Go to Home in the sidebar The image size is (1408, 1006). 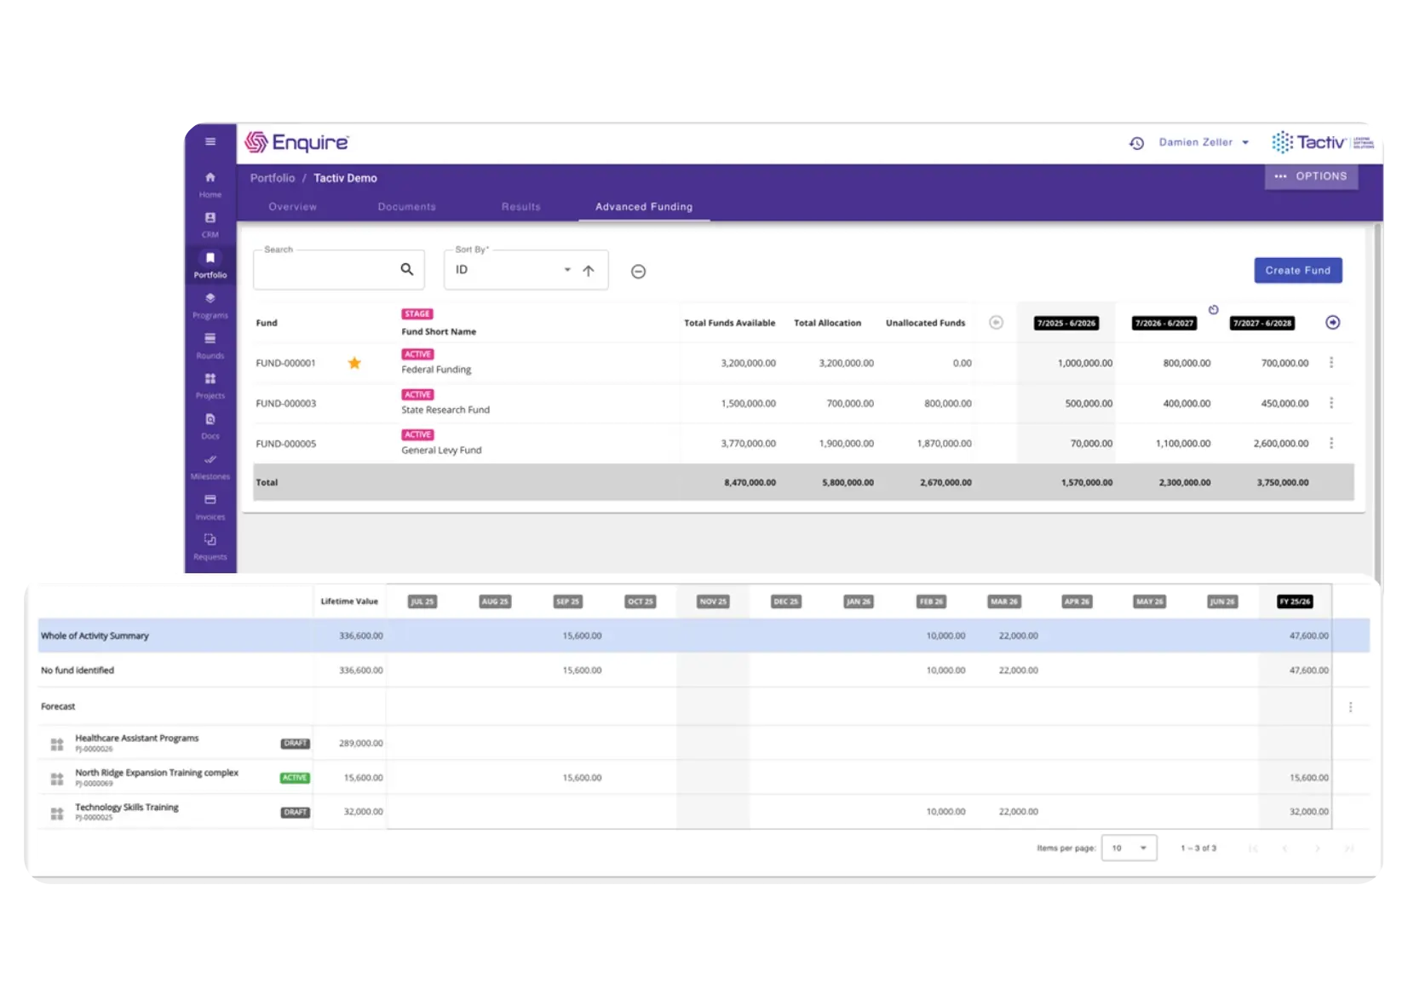tap(210, 184)
